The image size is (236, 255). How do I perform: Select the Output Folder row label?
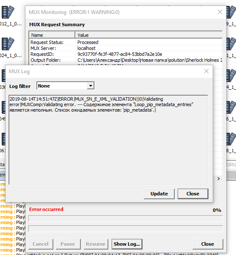point(46,60)
